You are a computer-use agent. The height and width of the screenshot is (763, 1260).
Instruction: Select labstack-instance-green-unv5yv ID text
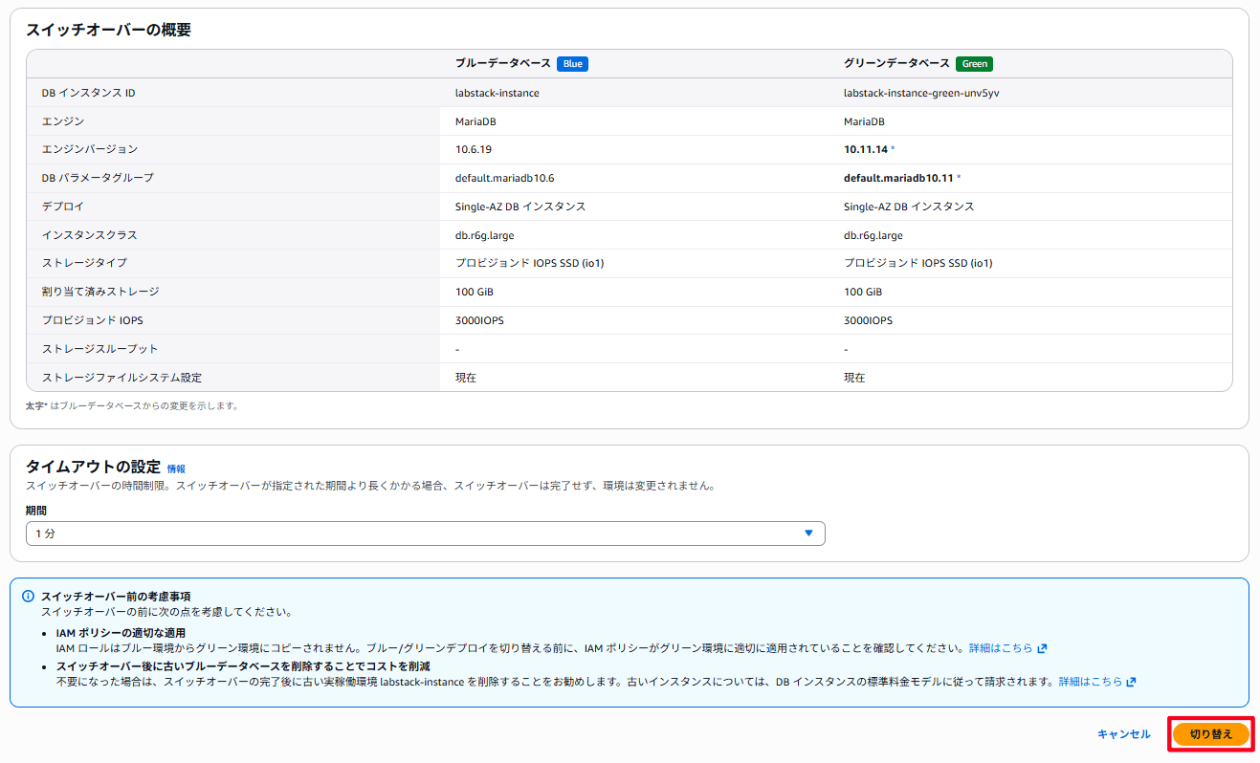click(921, 93)
